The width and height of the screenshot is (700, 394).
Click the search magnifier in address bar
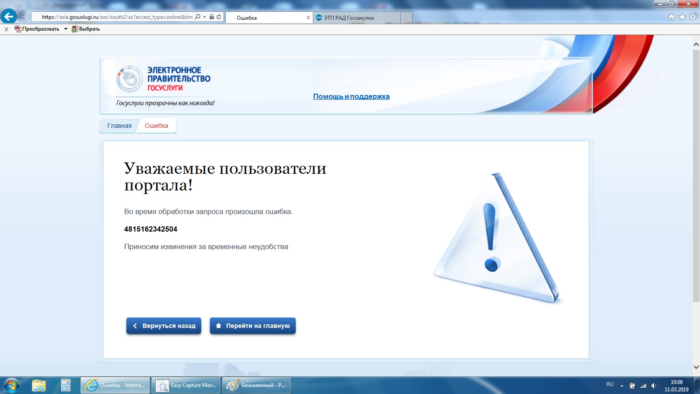198,17
